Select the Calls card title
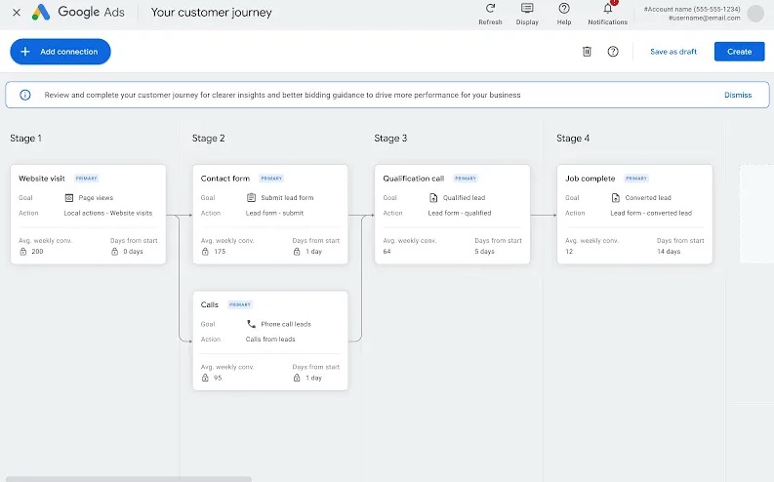 [209, 304]
